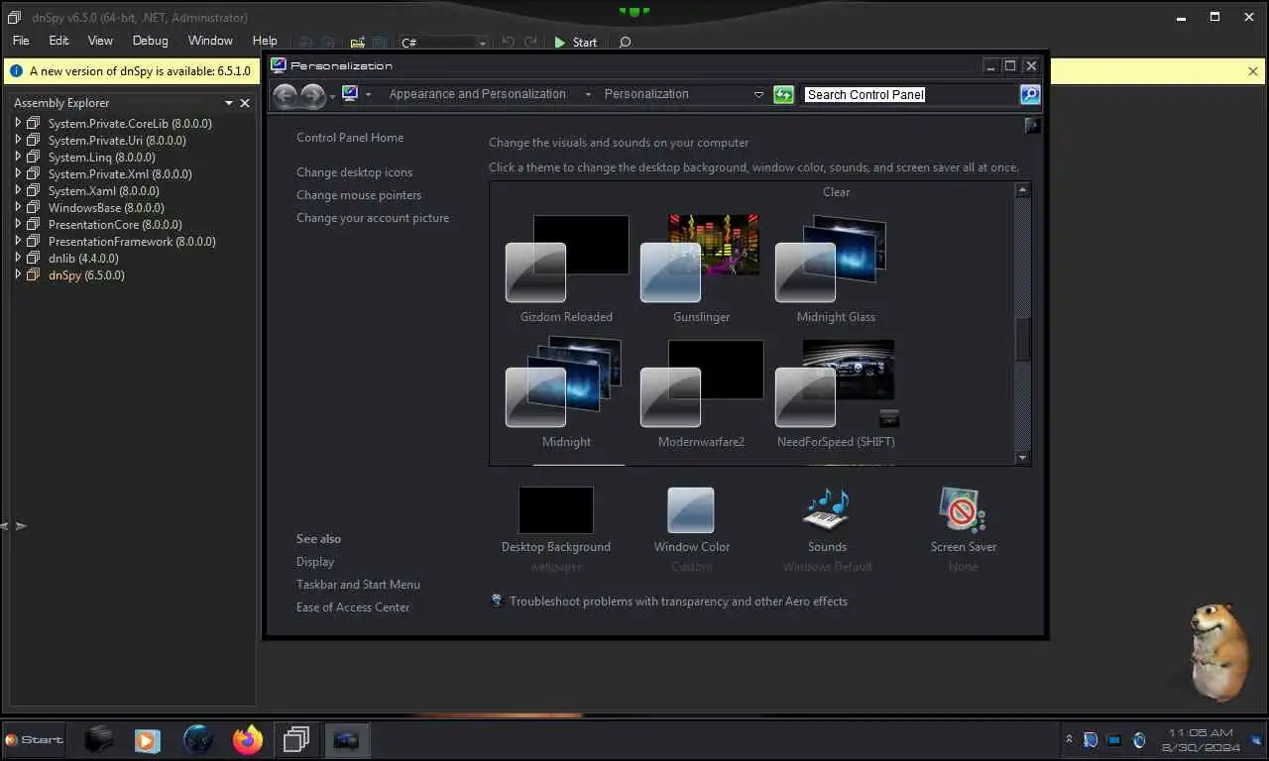Open Change your account picture link
The width and height of the screenshot is (1269, 761).
tap(373, 218)
